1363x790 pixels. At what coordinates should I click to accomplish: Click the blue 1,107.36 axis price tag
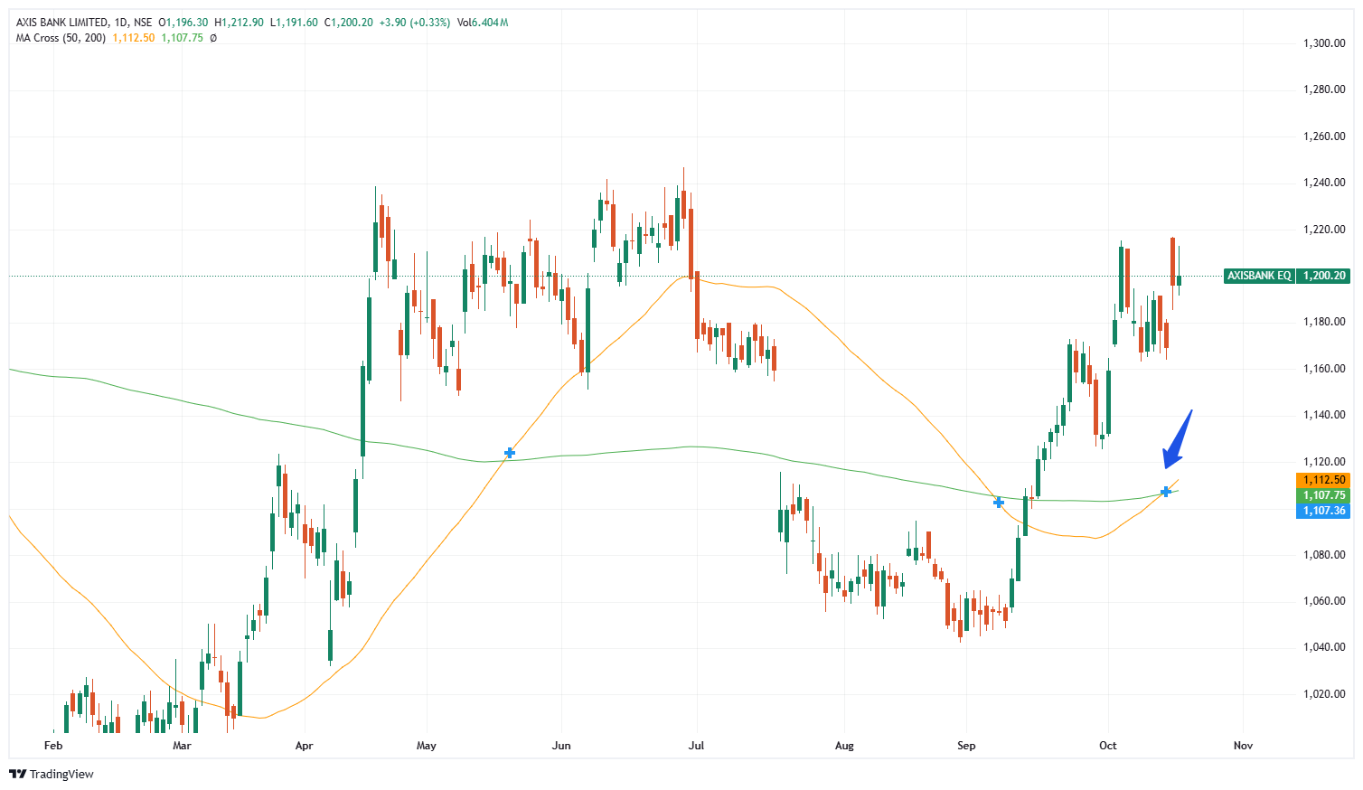[x=1323, y=511]
